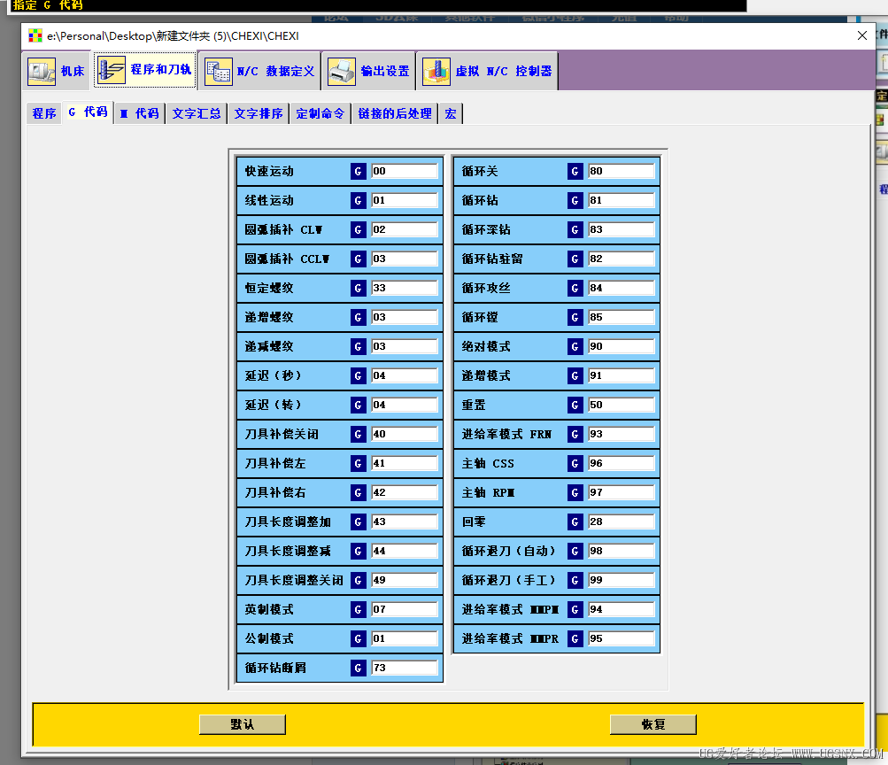Click the G button for 循环攻丝

[x=575, y=288]
